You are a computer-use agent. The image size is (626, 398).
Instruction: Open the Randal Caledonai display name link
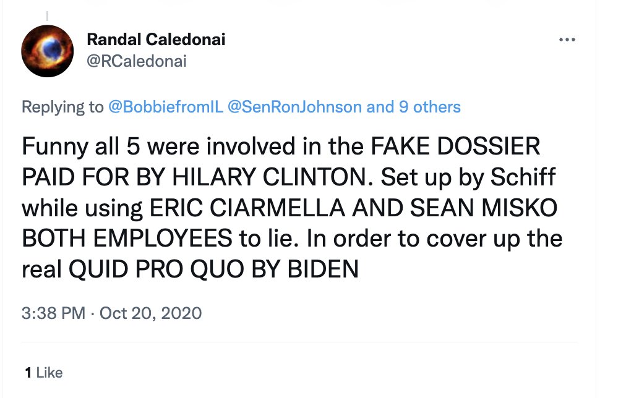pos(156,40)
